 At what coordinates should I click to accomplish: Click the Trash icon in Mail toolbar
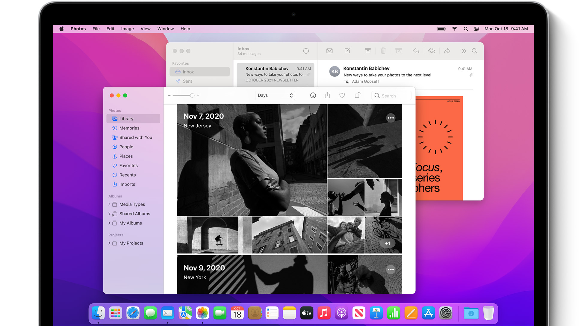(x=383, y=51)
